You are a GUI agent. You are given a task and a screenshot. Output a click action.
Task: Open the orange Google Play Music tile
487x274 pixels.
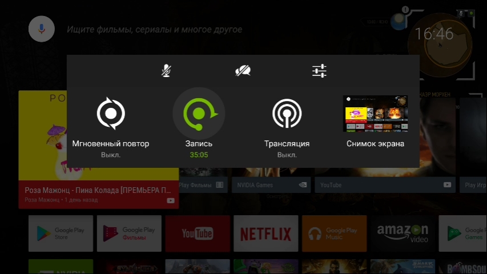(333, 233)
